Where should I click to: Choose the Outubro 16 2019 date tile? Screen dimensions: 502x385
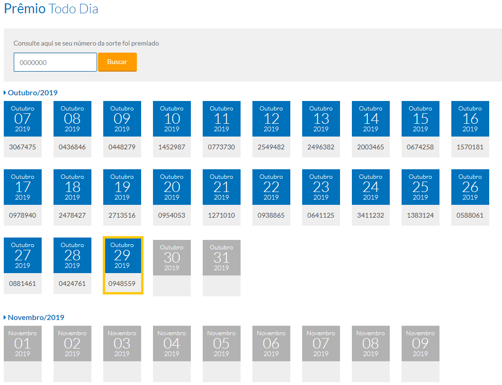(470, 119)
